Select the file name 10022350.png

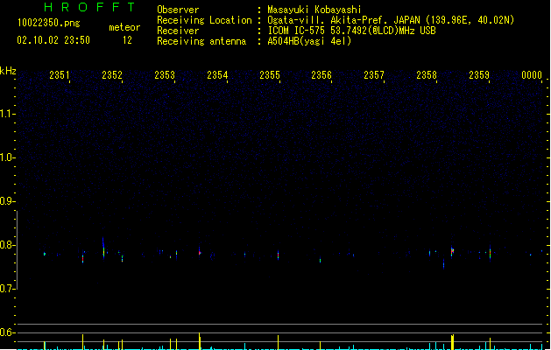click(x=48, y=23)
